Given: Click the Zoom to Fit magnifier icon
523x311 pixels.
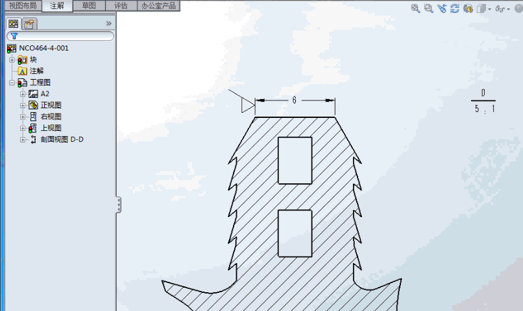Looking at the screenshot, I should click(415, 8).
